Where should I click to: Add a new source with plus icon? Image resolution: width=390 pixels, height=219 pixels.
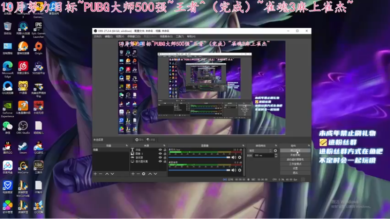click(133, 174)
